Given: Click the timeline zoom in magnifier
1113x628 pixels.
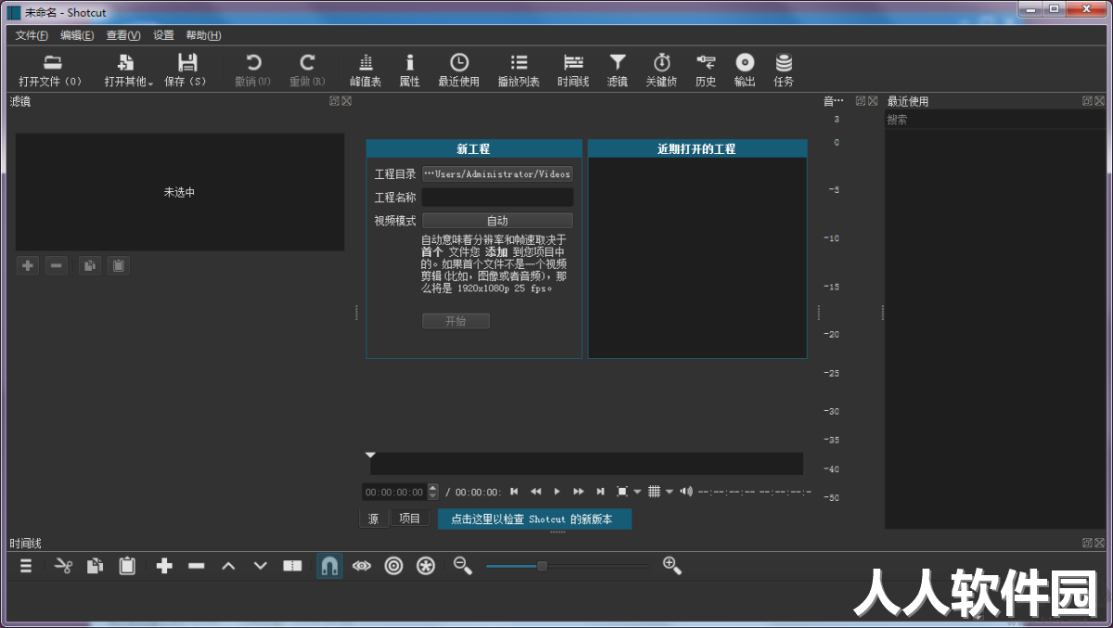Looking at the screenshot, I should pos(672,565).
